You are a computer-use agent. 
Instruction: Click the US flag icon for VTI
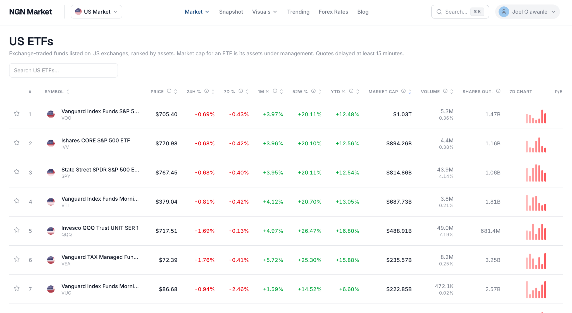pyautogui.click(x=51, y=201)
